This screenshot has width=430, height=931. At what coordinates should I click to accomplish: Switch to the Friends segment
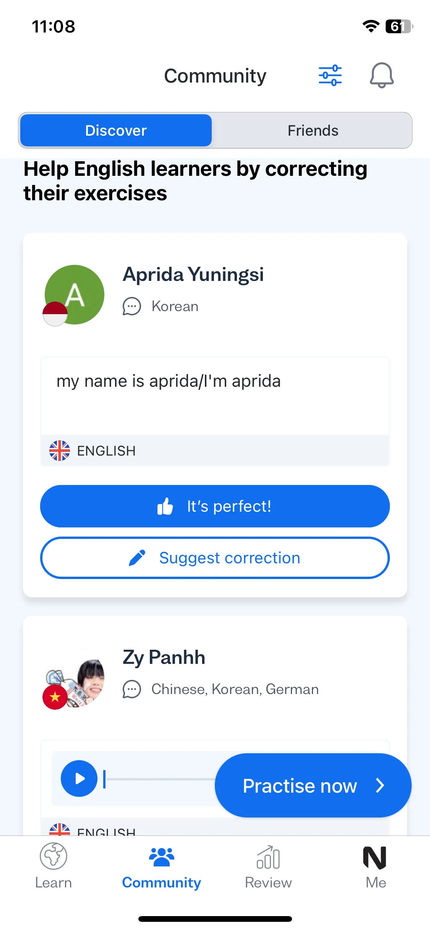point(313,130)
